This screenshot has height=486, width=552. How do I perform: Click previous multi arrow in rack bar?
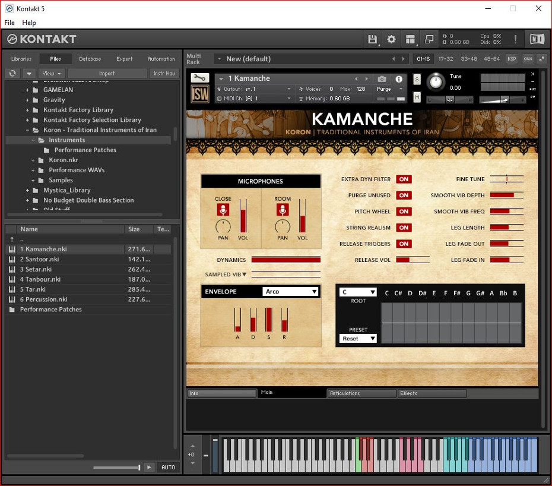[x=394, y=59]
